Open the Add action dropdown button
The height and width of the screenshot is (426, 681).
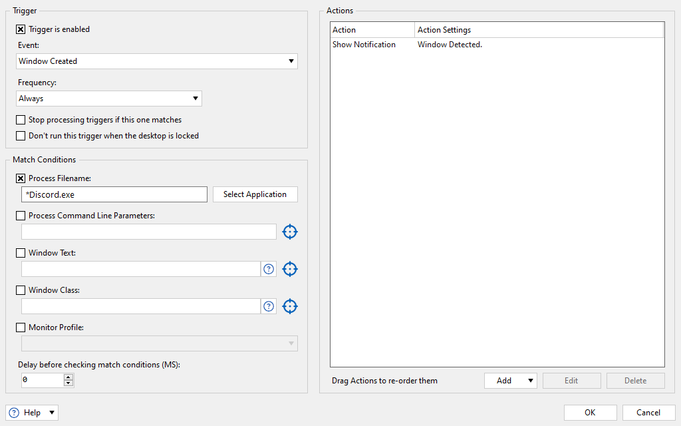[x=510, y=381]
